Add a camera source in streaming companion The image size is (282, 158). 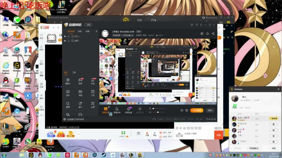(x=68, y=81)
